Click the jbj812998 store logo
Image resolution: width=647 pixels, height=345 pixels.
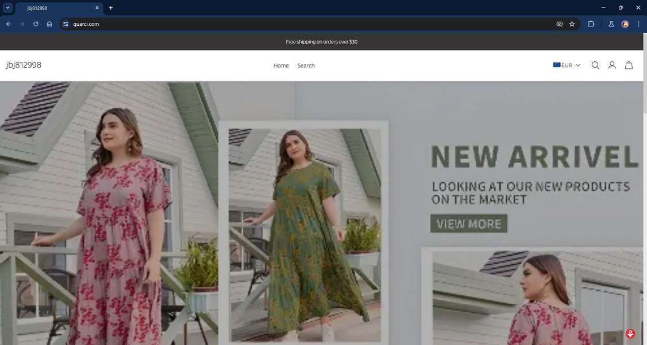pos(24,65)
